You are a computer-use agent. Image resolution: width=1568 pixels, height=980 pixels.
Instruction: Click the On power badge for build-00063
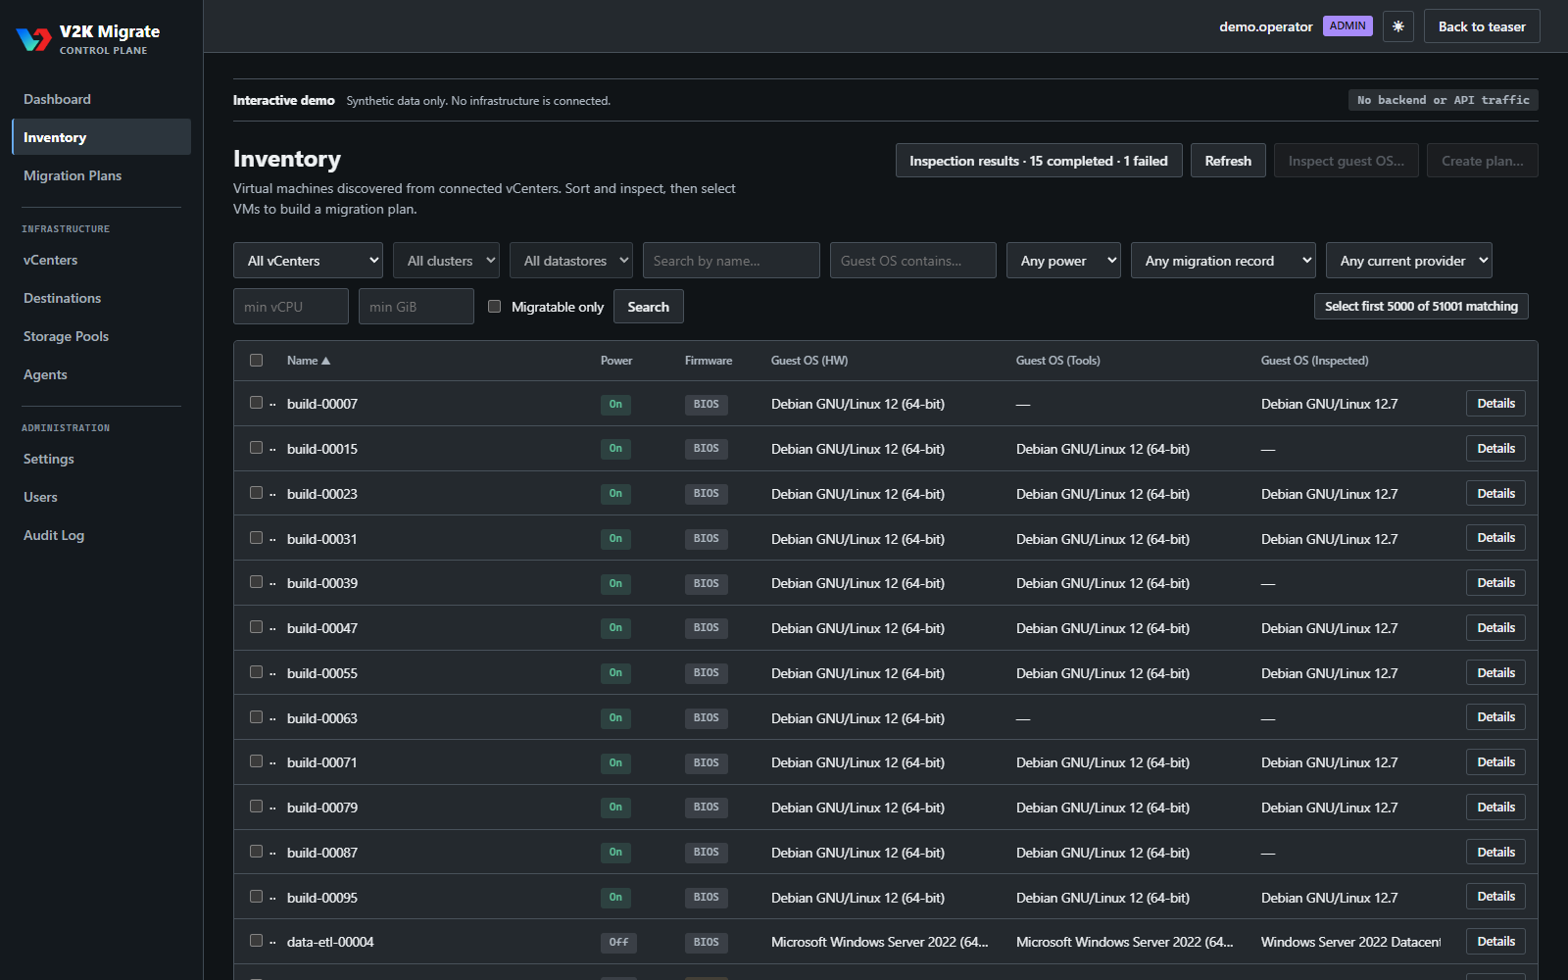tap(615, 718)
